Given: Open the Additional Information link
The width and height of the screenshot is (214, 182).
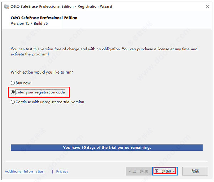Looking at the screenshot, I should click(x=24, y=171).
